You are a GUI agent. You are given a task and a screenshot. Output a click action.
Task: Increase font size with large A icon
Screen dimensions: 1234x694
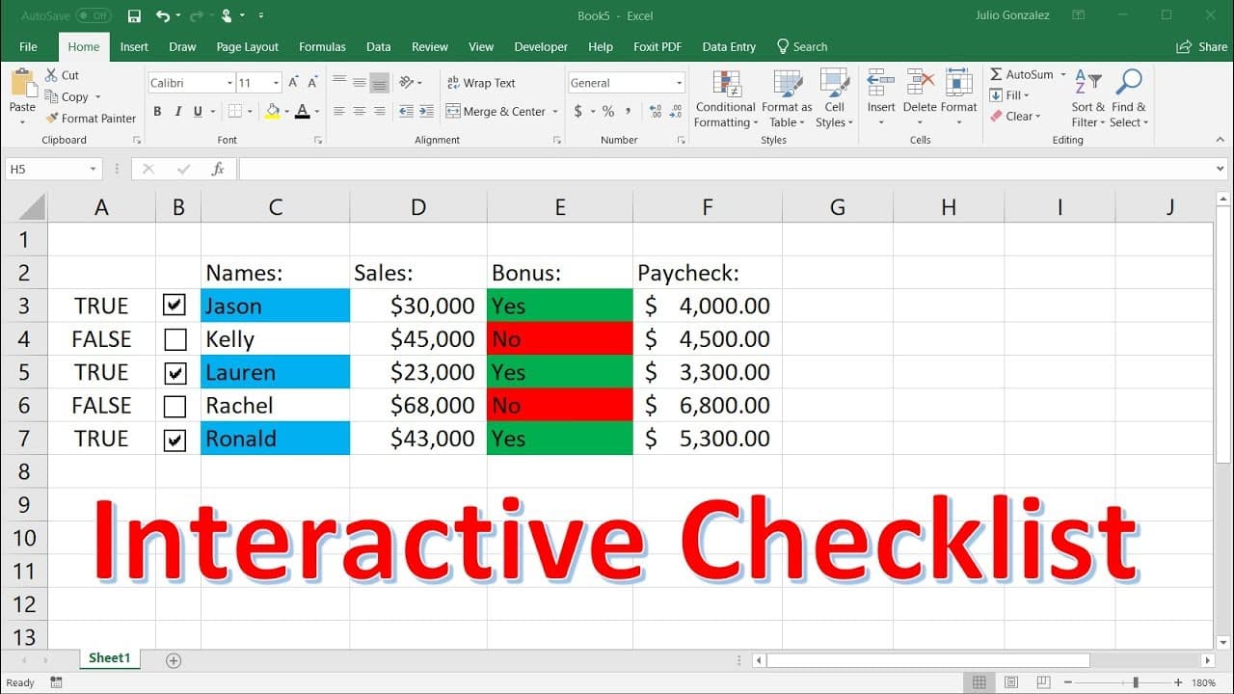(x=294, y=83)
